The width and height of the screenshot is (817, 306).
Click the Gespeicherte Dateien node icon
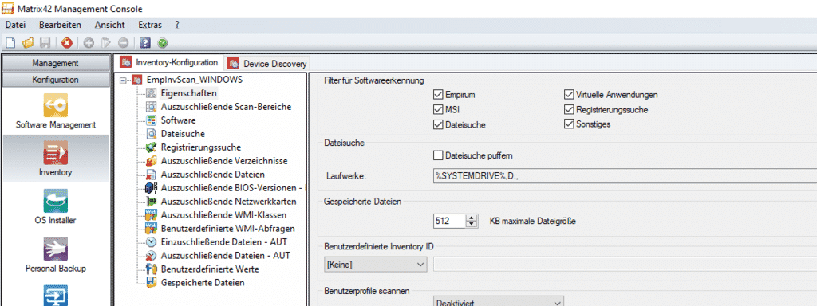pyautogui.click(x=152, y=283)
